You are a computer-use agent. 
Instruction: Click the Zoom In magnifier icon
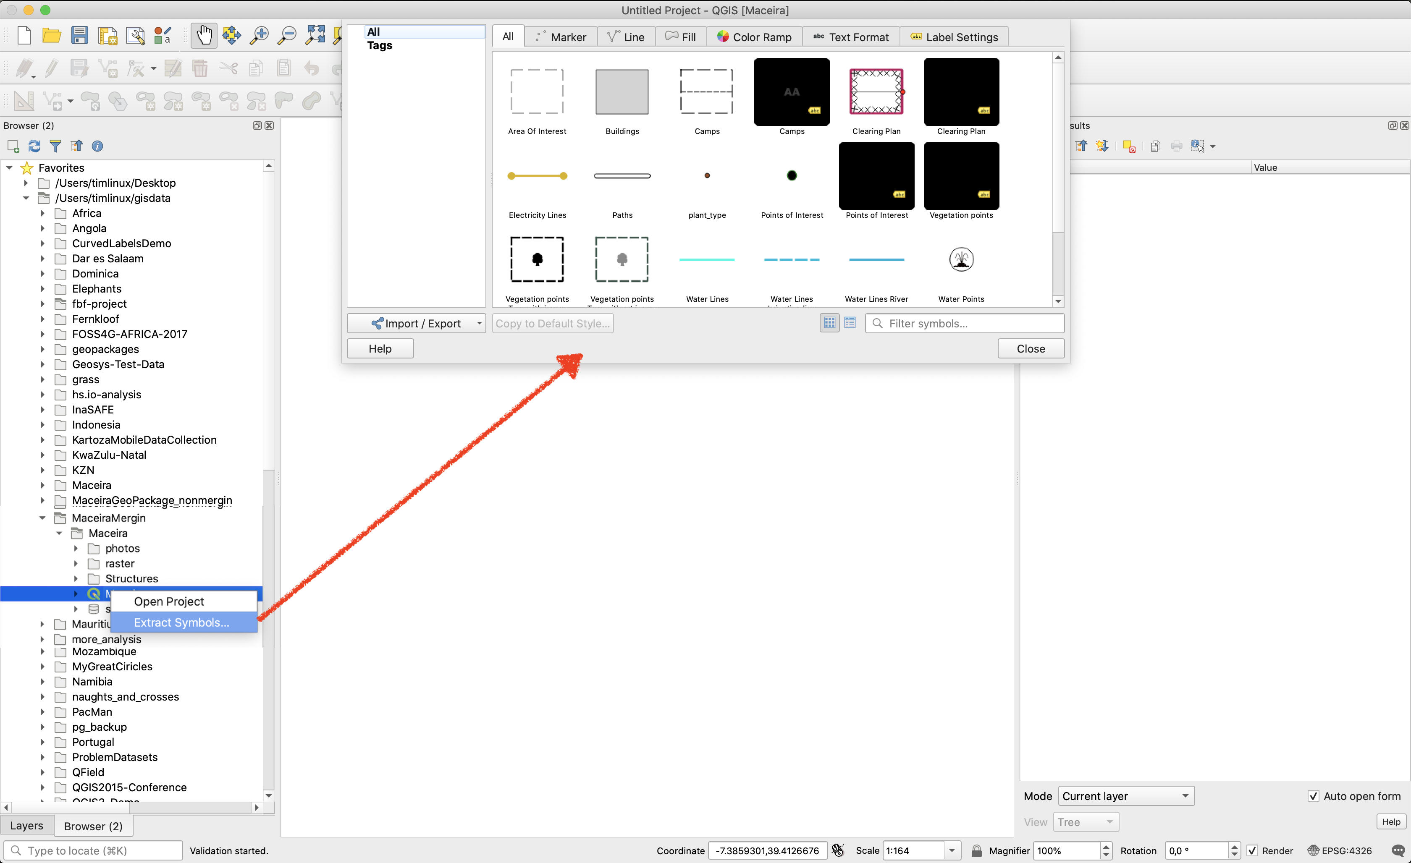tap(260, 36)
